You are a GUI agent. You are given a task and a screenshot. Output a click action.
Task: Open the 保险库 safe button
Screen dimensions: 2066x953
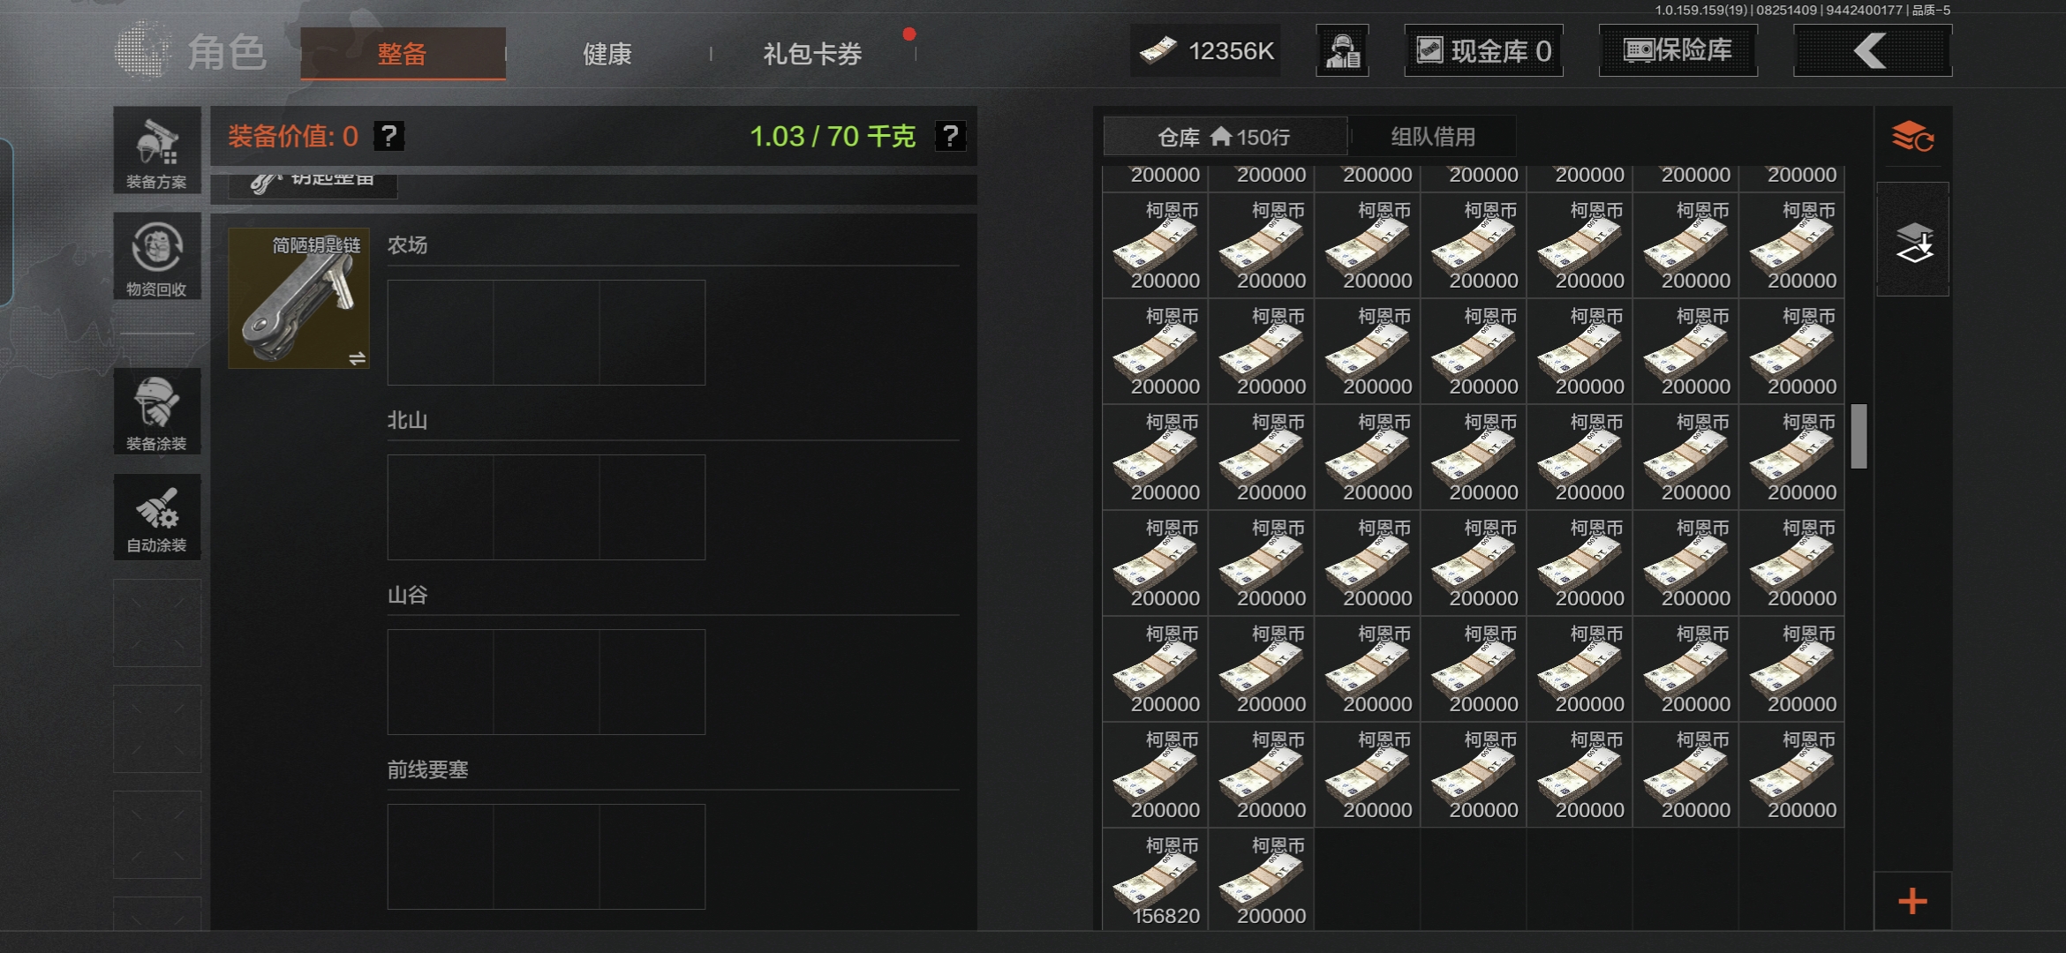pos(1678,51)
